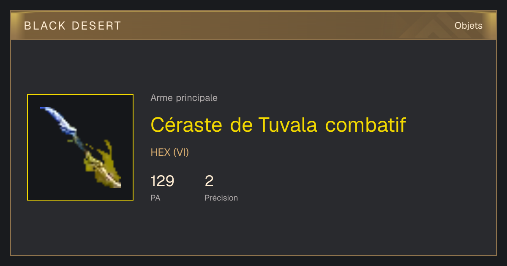Click the word Tuvala in the item name
Screen dimensions: 507x266
tap(287, 125)
